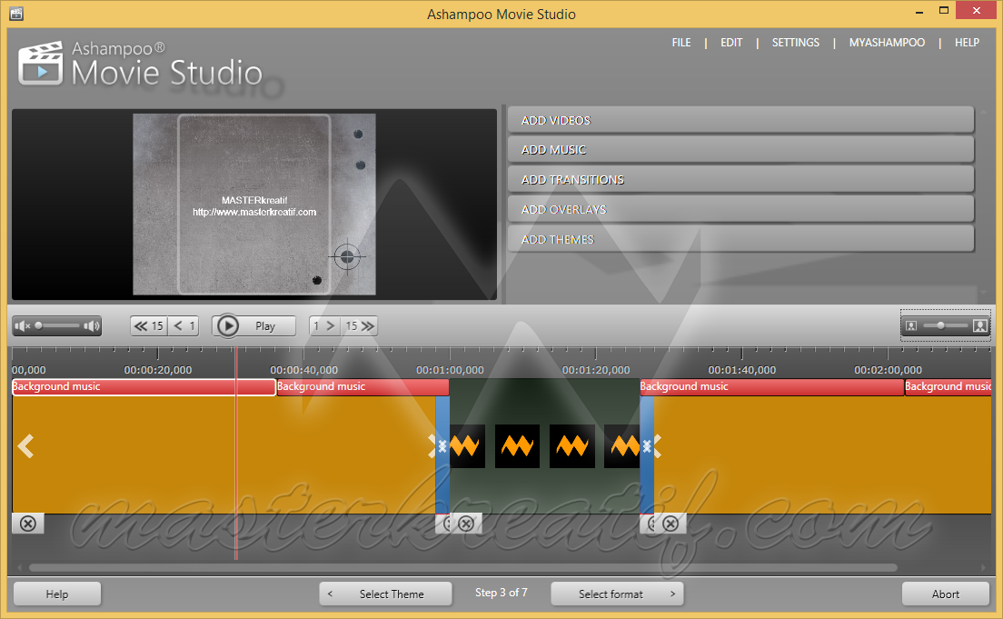Click the 00:01:20,000 timeline label
Viewport: 1003px width, 619px height.
pyautogui.click(x=596, y=370)
